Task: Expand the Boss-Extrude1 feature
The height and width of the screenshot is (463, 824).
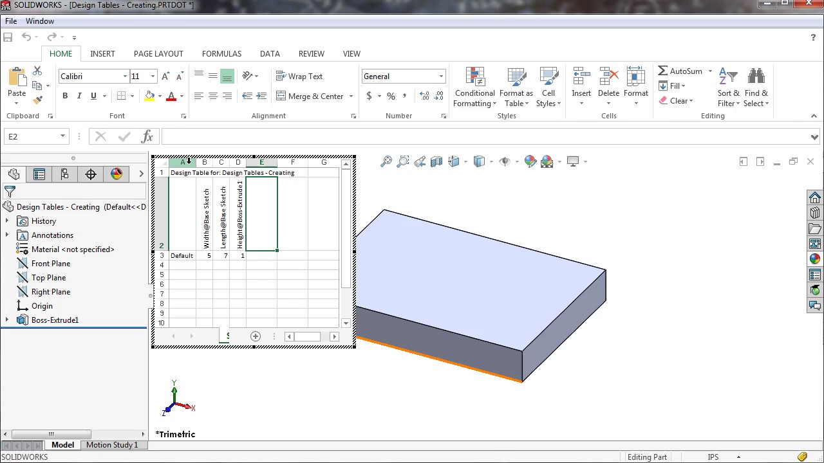Action: tap(7, 320)
